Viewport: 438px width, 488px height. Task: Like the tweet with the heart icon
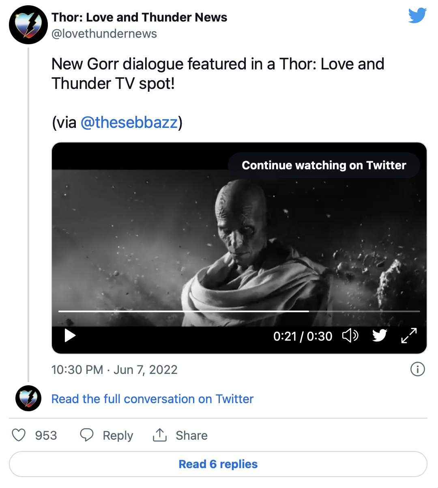click(19, 435)
